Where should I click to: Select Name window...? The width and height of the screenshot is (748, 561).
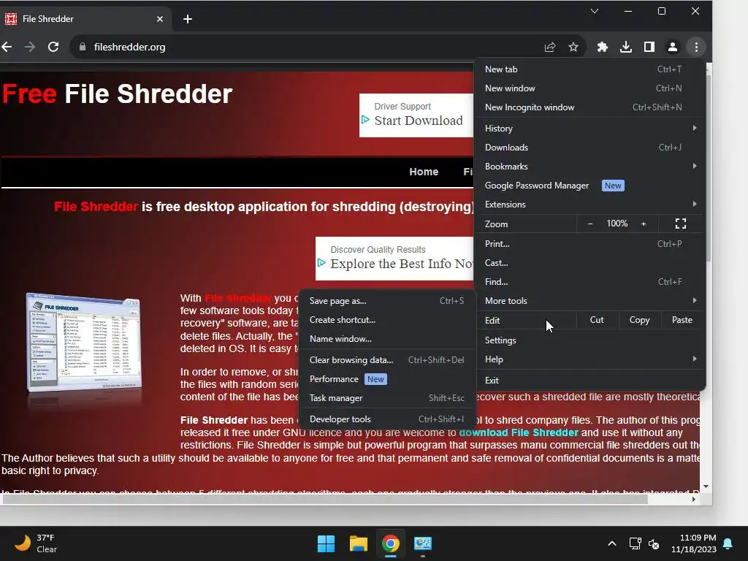point(387,339)
